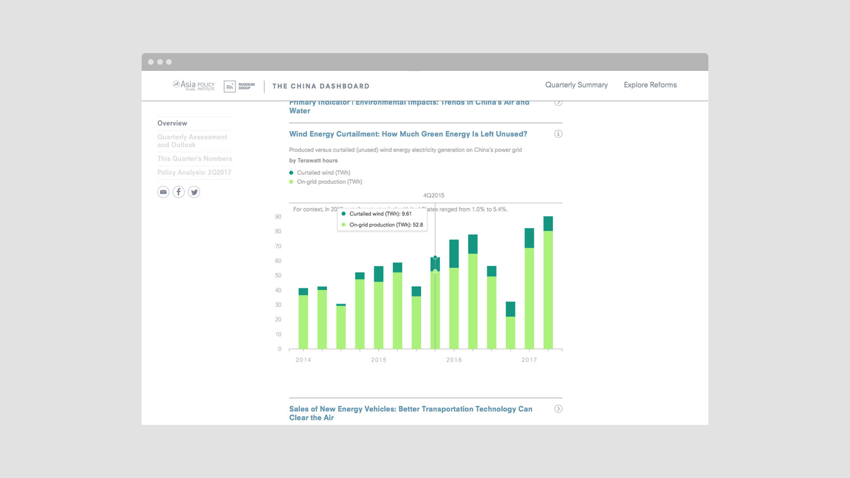Open Environmental Impacts primary indicator heading
The width and height of the screenshot is (850, 478).
tap(410, 107)
